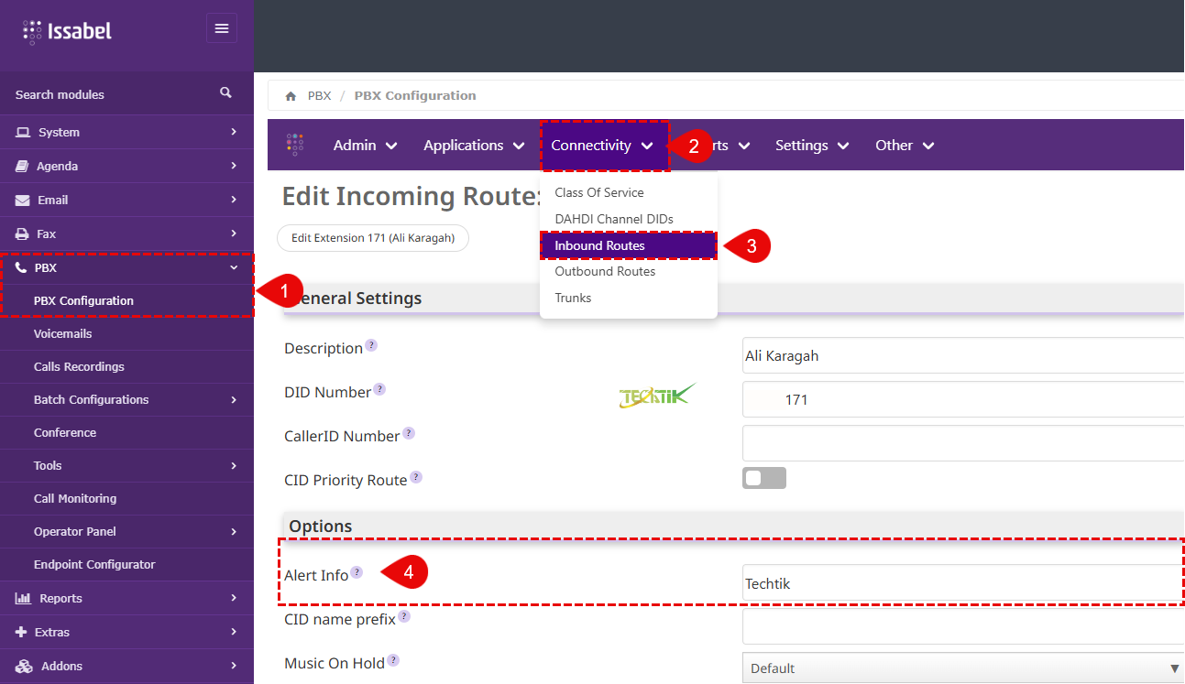Select Class Of Service from dropdown
The image size is (1185, 684).
[599, 192]
